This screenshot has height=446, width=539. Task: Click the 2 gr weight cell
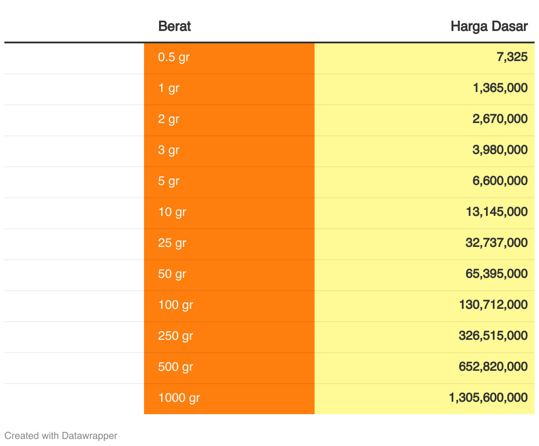169,119
